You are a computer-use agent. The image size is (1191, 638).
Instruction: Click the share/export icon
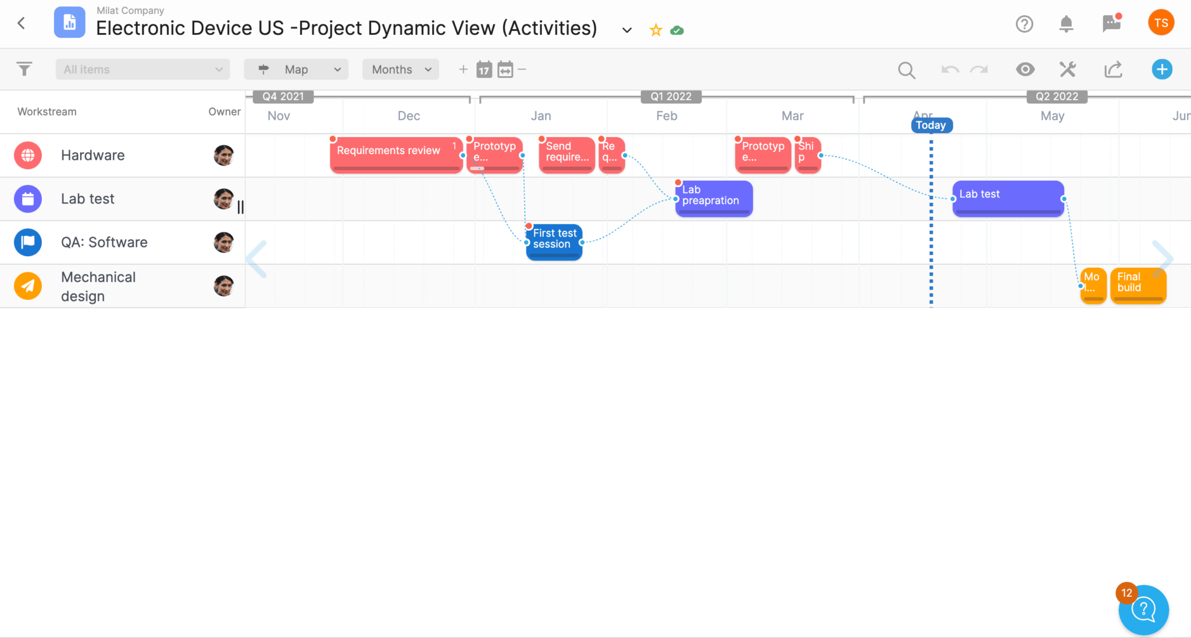(x=1113, y=69)
